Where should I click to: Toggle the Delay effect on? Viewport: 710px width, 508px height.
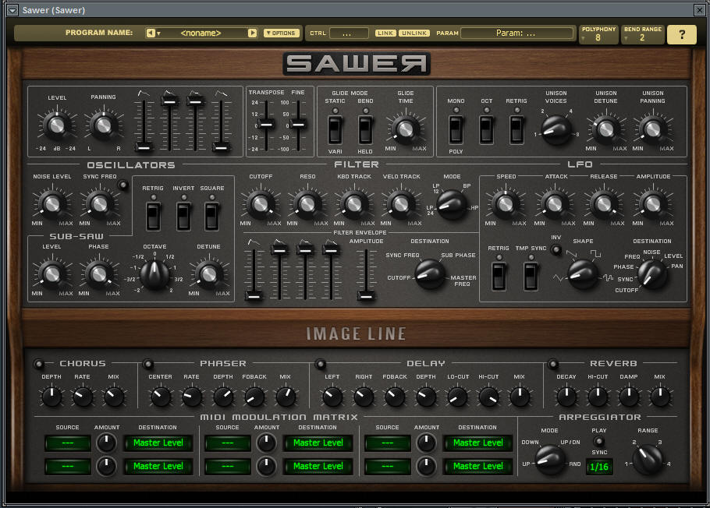coord(320,364)
